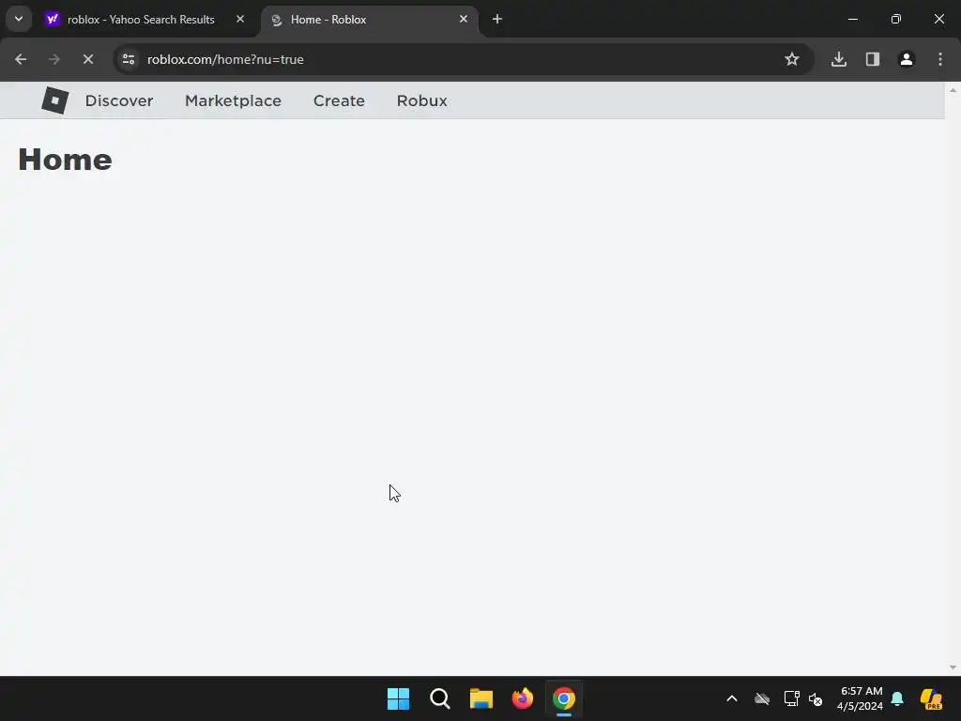The height and width of the screenshot is (721, 961).
Task: Open the Chrome profile menu
Action: click(x=907, y=59)
